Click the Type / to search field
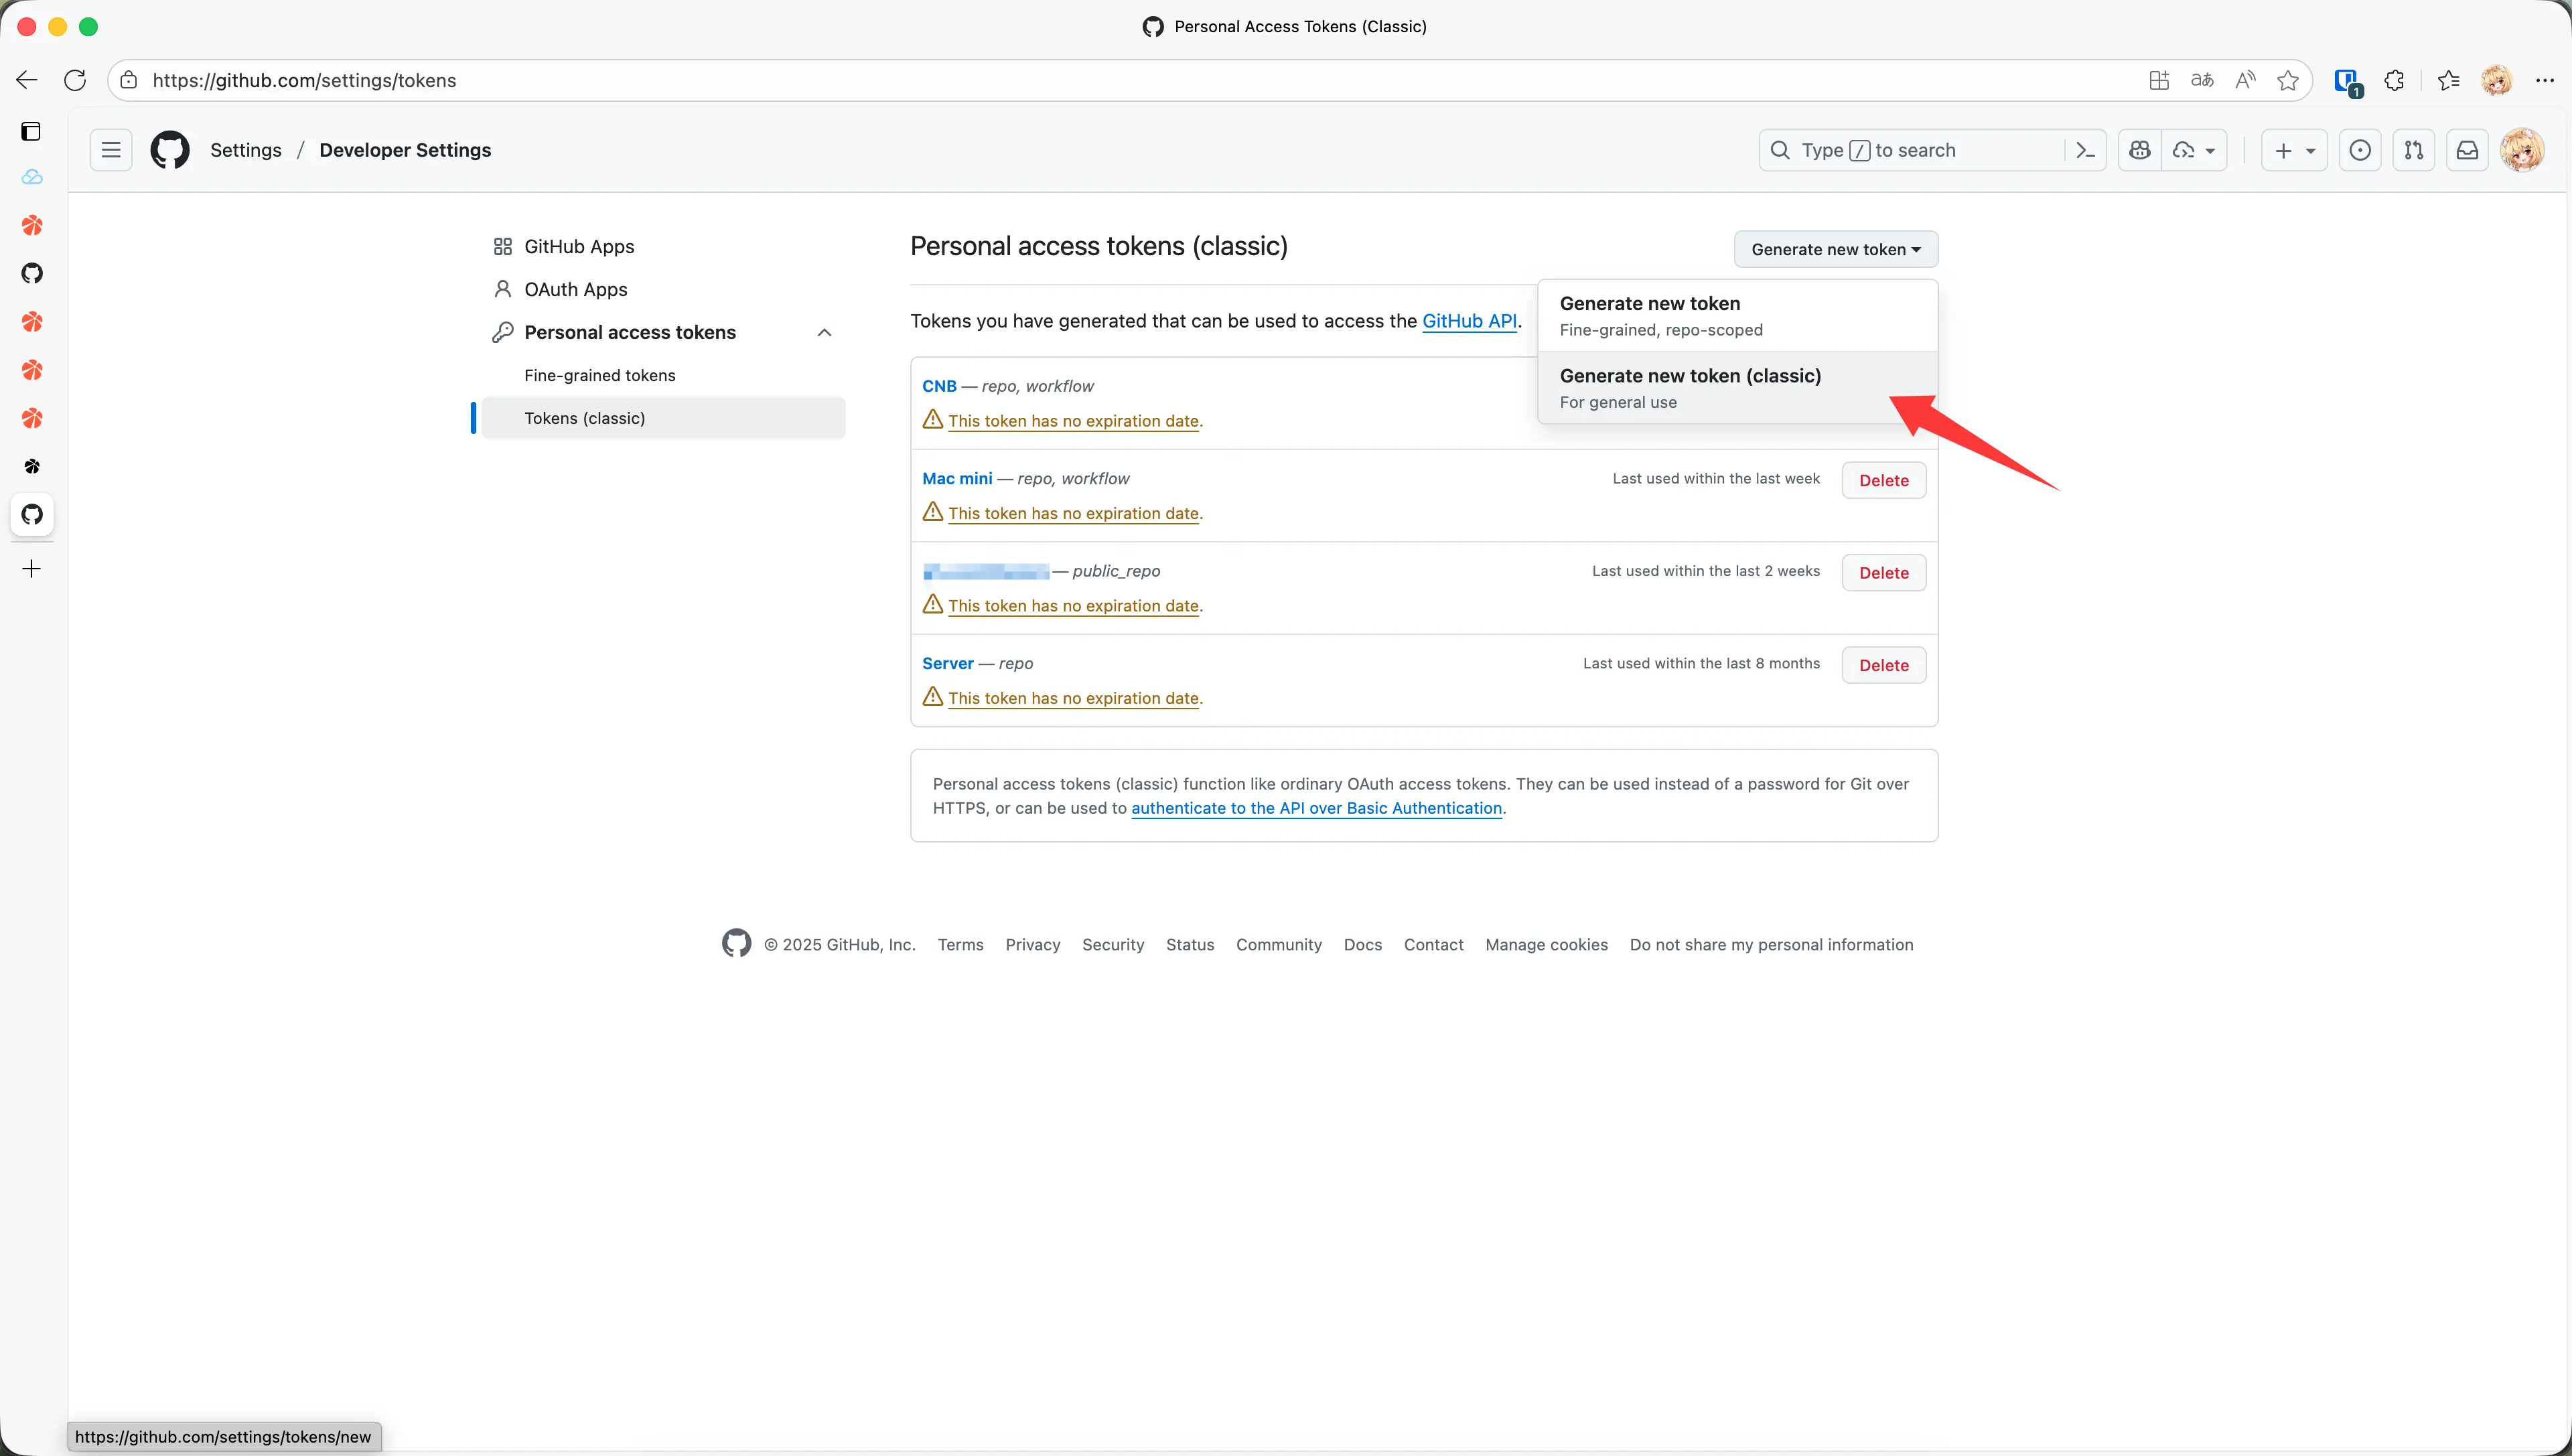 pyautogui.click(x=1910, y=150)
